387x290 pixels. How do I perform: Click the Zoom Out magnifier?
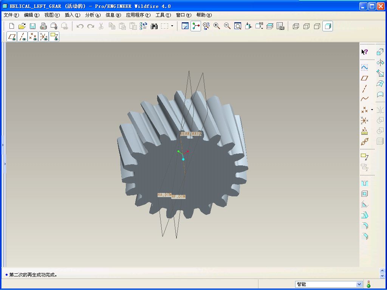coord(227,26)
